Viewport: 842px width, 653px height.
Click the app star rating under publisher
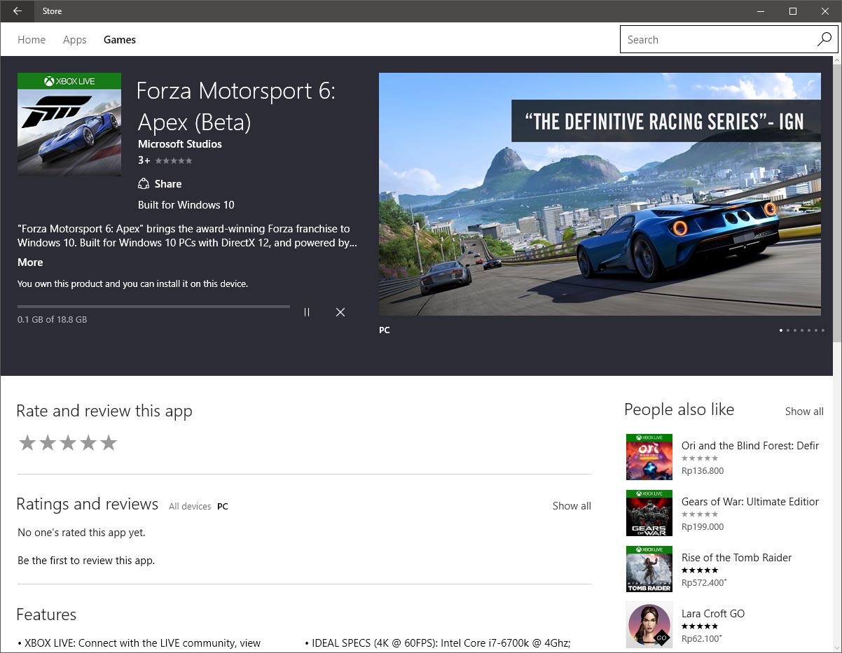173,161
